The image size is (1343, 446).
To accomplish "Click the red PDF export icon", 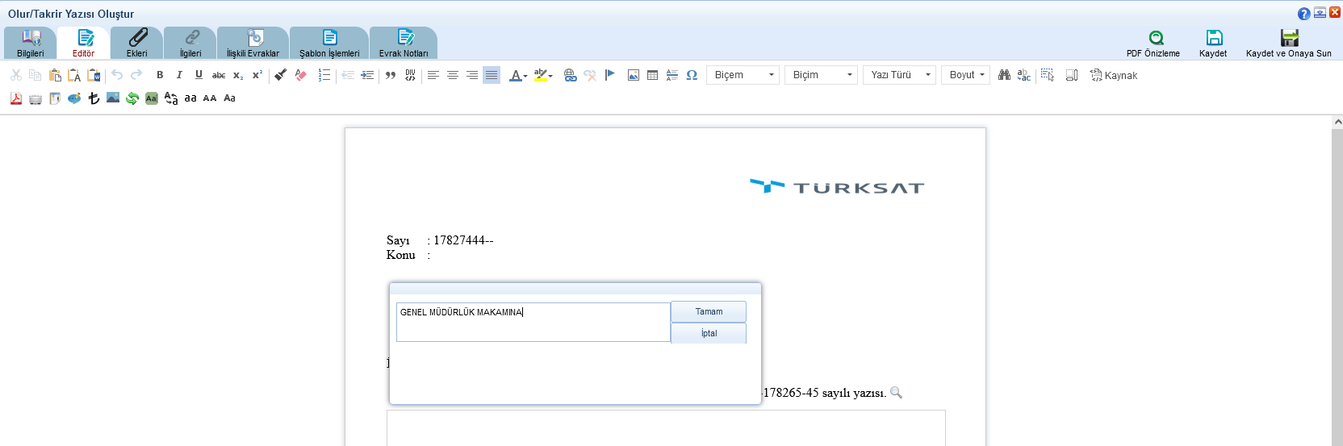I will click(x=16, y=98).
